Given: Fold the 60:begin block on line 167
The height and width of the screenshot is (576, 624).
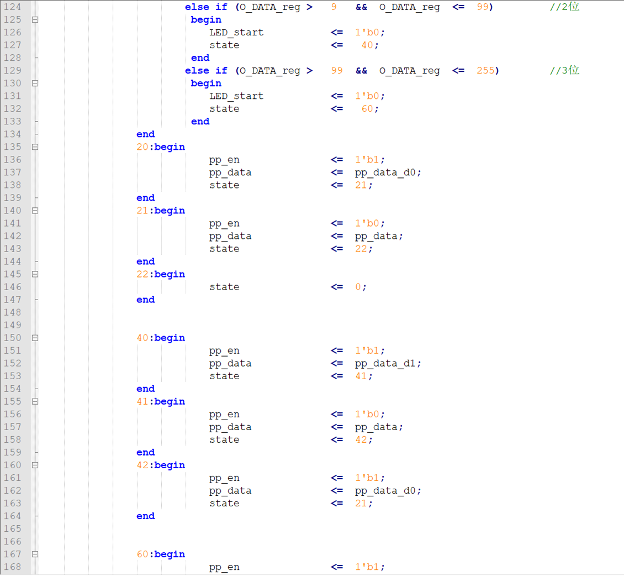Looking at the screenshot, I should coord(35,554).
